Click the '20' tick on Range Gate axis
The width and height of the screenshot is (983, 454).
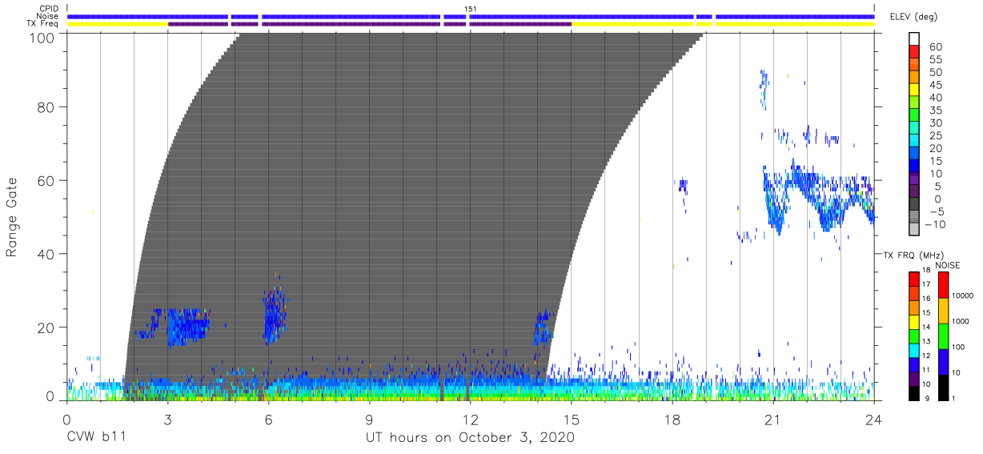coord(46,327)
